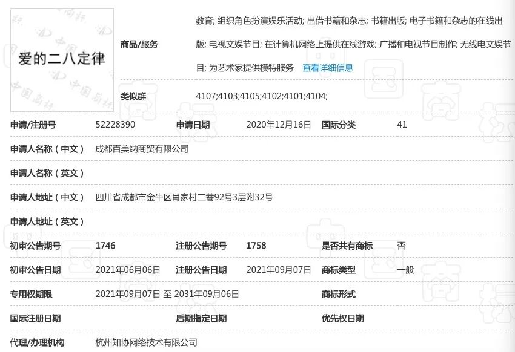Select shared trademark status 否
Image resolution: width=515 pixels, height=352 pixels.
[x=401, y=246]
